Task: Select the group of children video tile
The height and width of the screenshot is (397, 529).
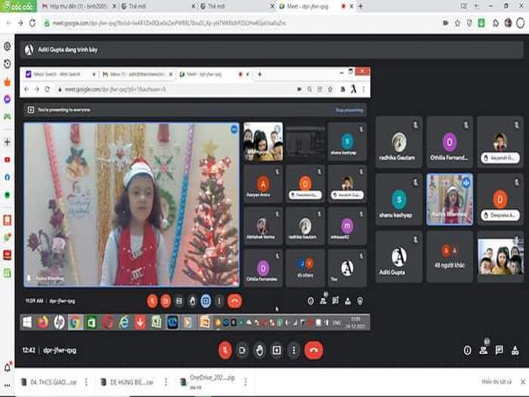Action: 500,256
